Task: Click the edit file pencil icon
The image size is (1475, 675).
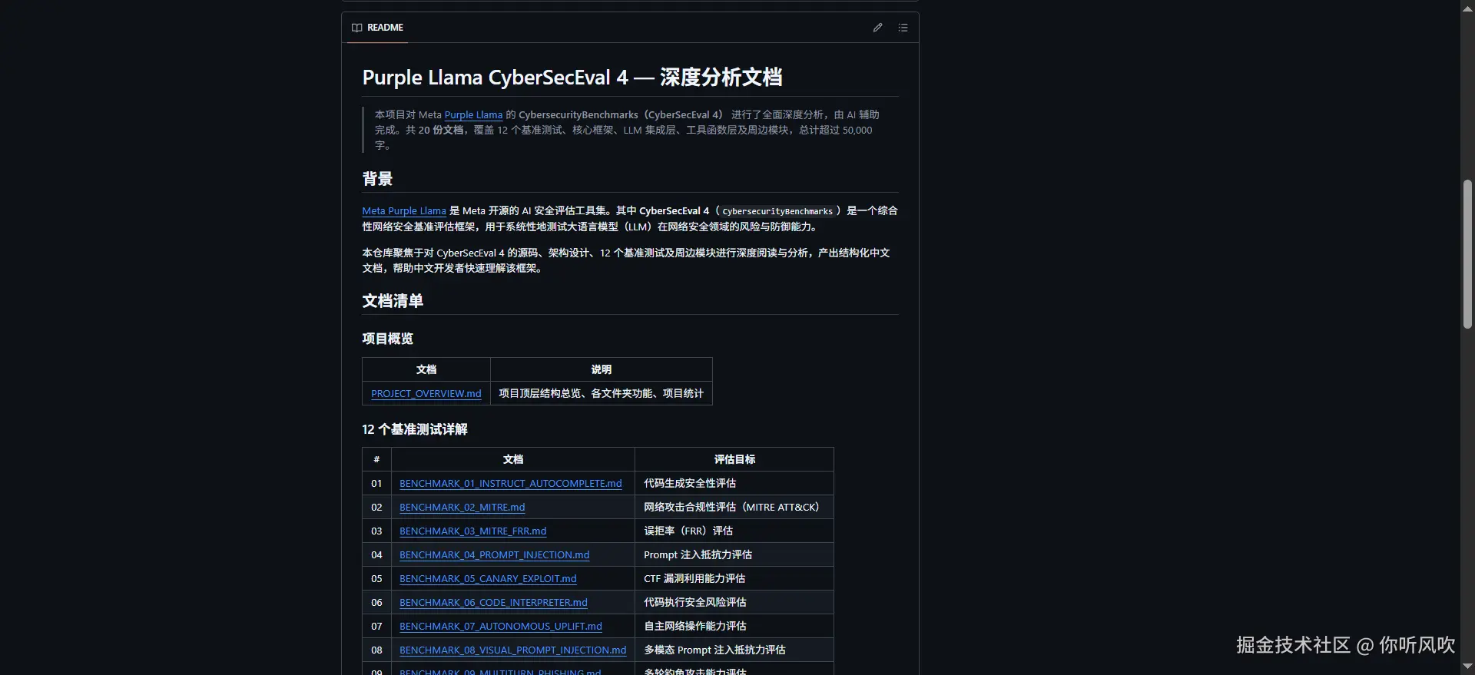Action: point(877,28)
